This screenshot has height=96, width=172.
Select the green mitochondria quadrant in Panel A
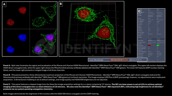pyautogui.click(x=43, y=15)
